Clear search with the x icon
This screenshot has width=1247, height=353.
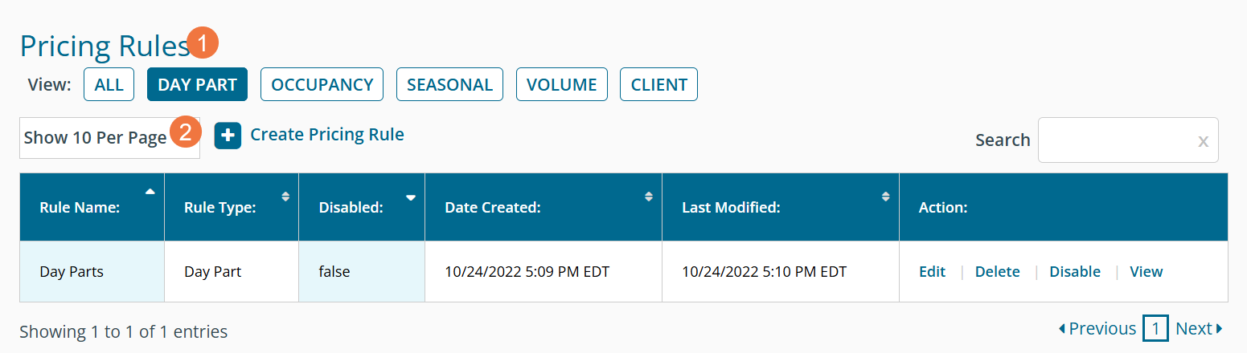(x=1203, y=141)
